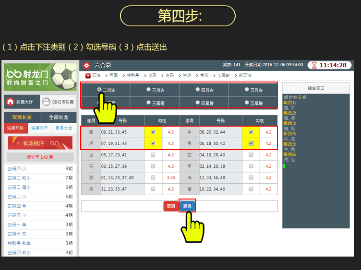Check the 龙 row checkbox

153,155
